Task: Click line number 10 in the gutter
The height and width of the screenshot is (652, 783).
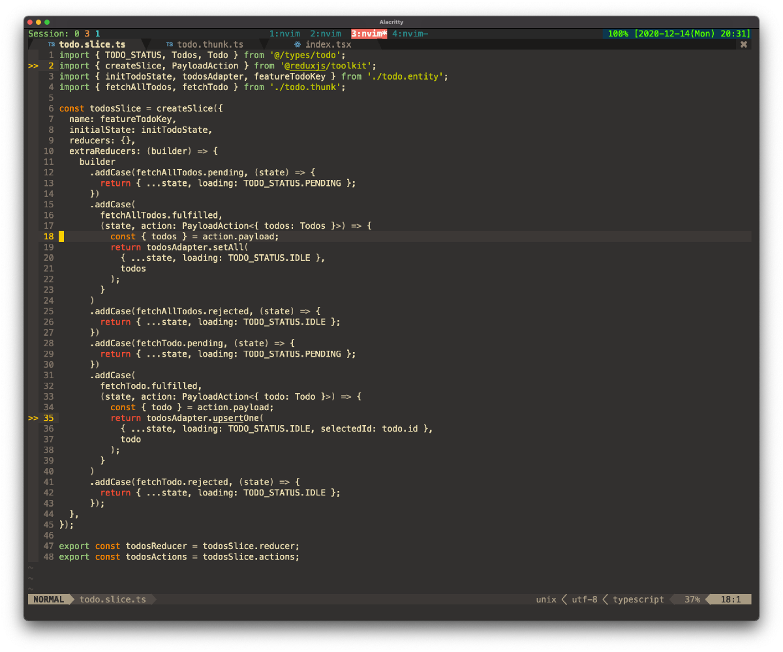Action: 49,151
